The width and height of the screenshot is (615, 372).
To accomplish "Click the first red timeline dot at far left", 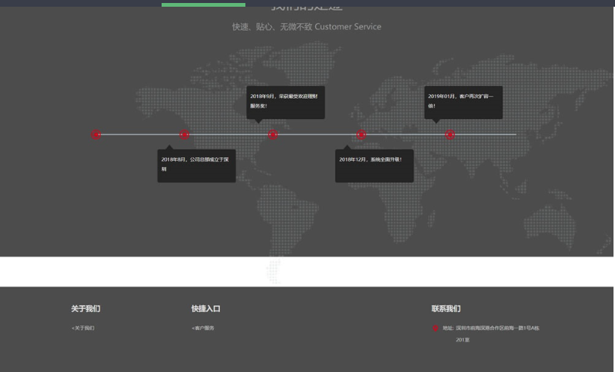I will click(x=96, y=135).
